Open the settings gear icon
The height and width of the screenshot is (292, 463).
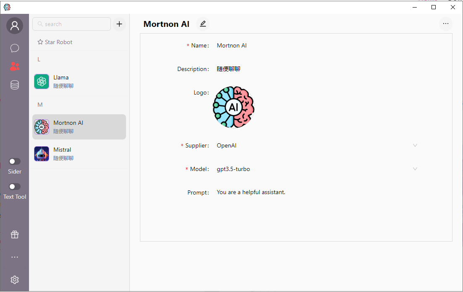coord(15,280)
